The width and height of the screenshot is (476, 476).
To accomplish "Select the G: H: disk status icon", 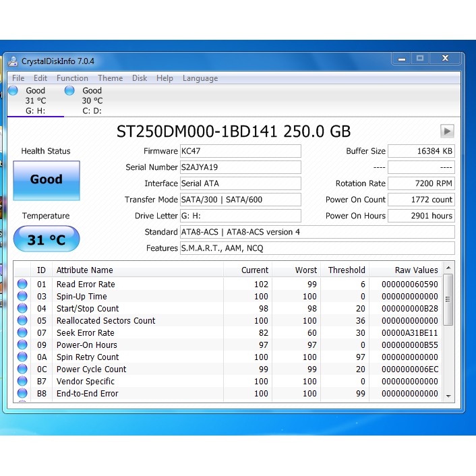I will [13, 90].
